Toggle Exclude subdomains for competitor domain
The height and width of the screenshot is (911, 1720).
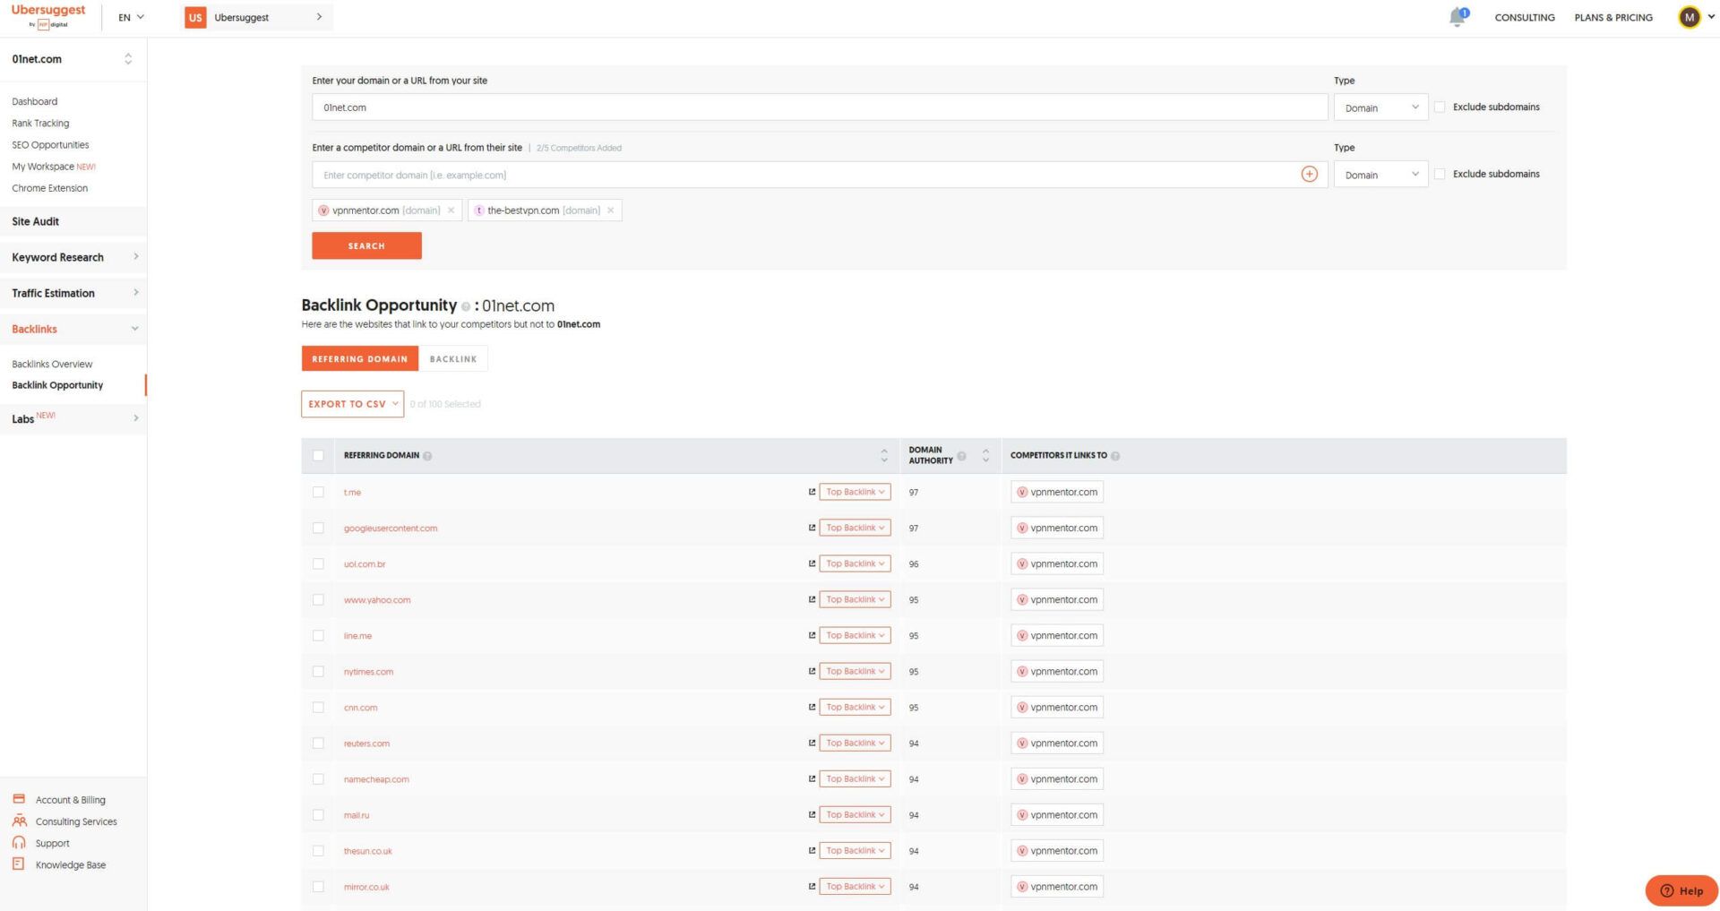(x=1440, y=174)
